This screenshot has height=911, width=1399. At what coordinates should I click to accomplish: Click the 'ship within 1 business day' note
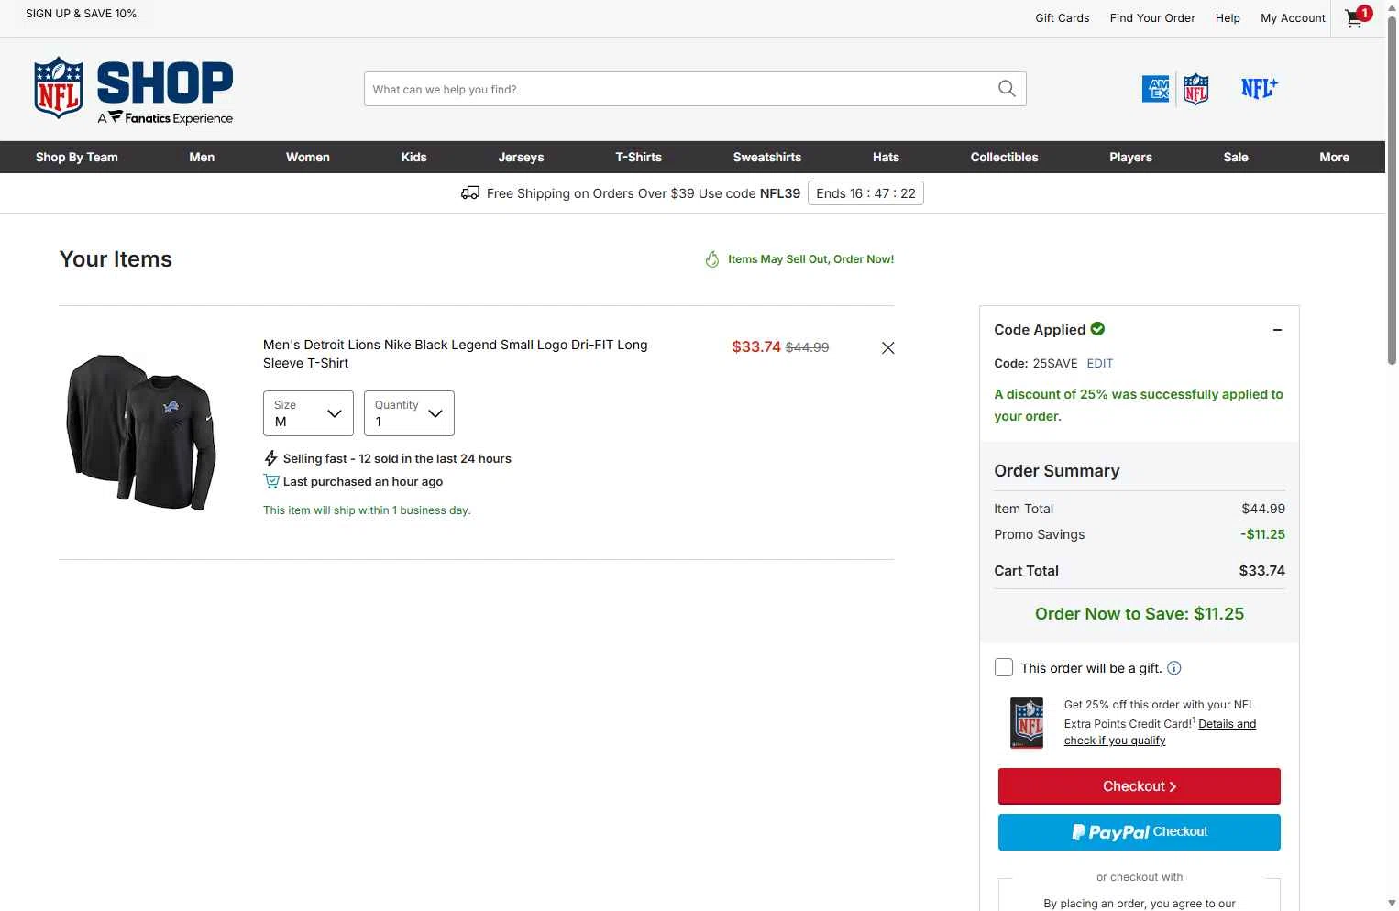[x=367, y=510]
